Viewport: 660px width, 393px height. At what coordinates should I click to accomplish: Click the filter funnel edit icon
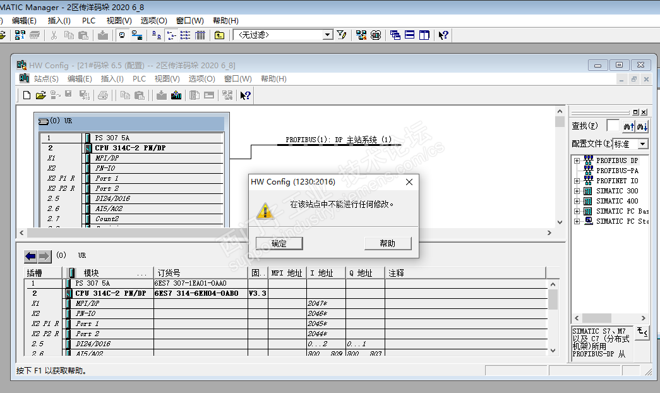(x=342, y=35)
